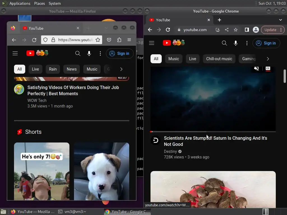Toggle closed captions on video preview
Image resolution: width=287 pixels, height=215 pixels.
pyautogui.click(x=268, y=69)
